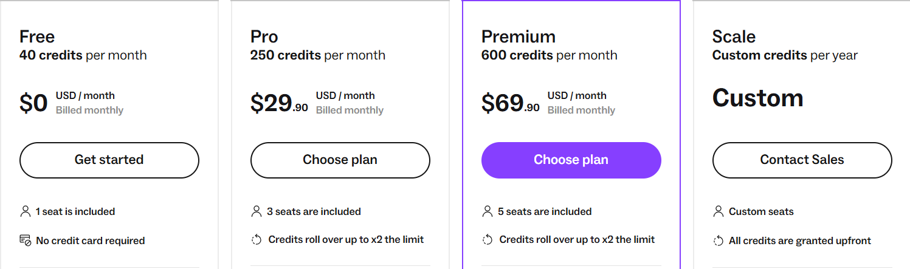
Task: Click the "Scale" plan heading
Action: click(x=734, y=36)
